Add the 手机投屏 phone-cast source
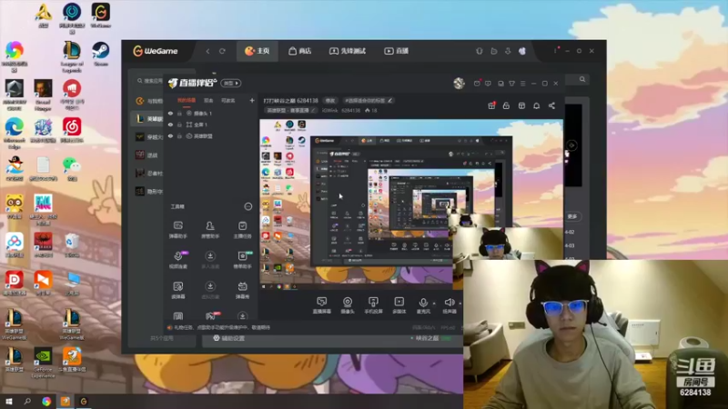Viewport: 728px width, 409px height. [373, 305]
